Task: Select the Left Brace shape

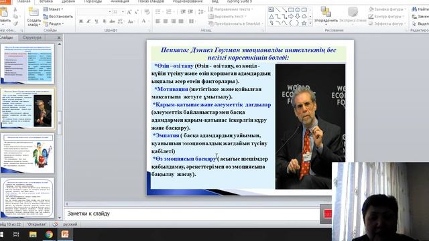Action: tap(291, 23)
